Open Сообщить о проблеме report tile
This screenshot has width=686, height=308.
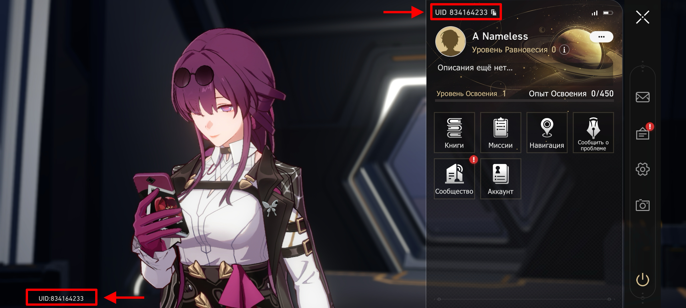coord(593,133)
